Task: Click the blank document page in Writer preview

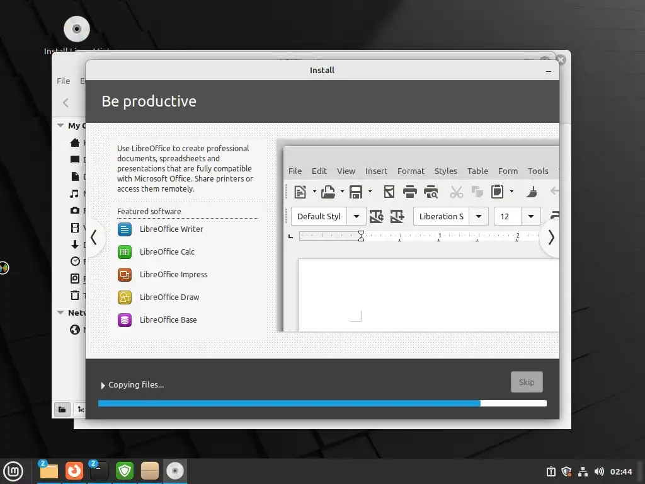Action: tap(428, 295)
